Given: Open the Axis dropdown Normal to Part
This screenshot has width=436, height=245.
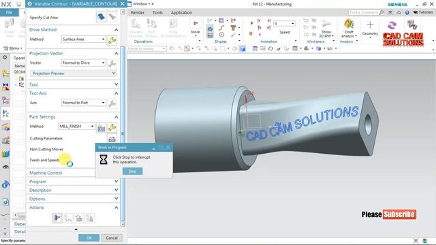Looking at the screenshot, I should tap(83, 103).
